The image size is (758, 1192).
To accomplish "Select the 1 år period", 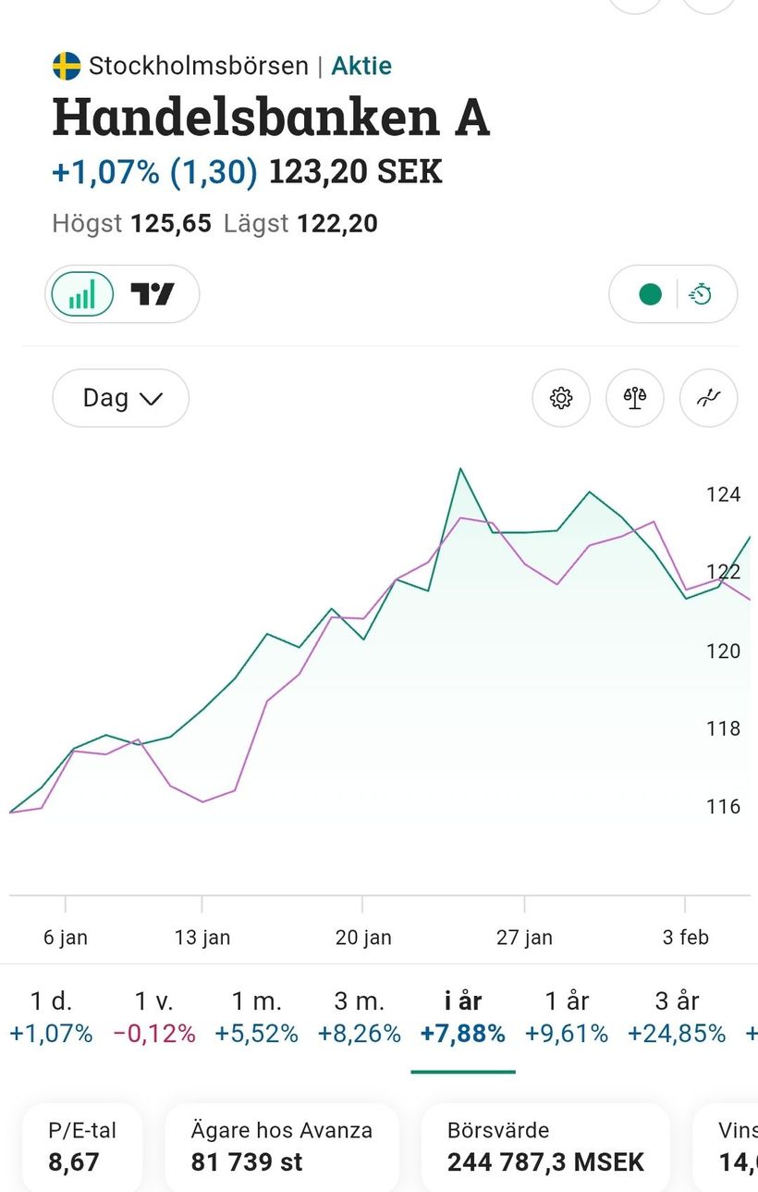I will click(x=566, y=1016).
